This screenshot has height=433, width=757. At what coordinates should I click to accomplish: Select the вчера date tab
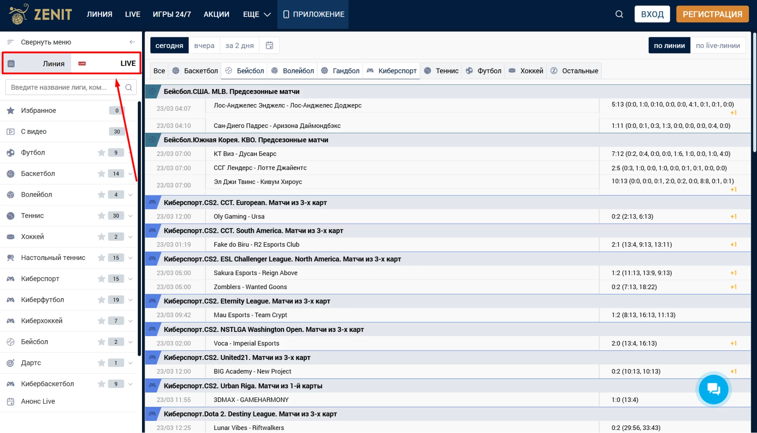coord(204,45)
